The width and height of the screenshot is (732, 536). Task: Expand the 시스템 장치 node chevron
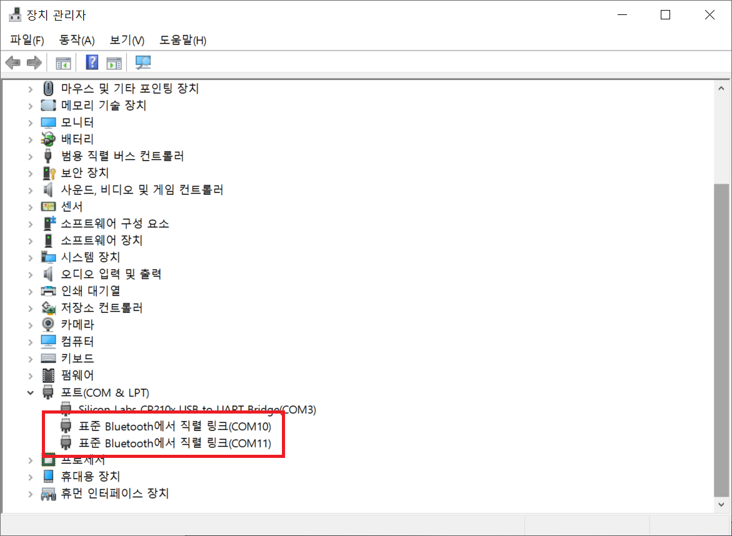[x=31, y=257]
